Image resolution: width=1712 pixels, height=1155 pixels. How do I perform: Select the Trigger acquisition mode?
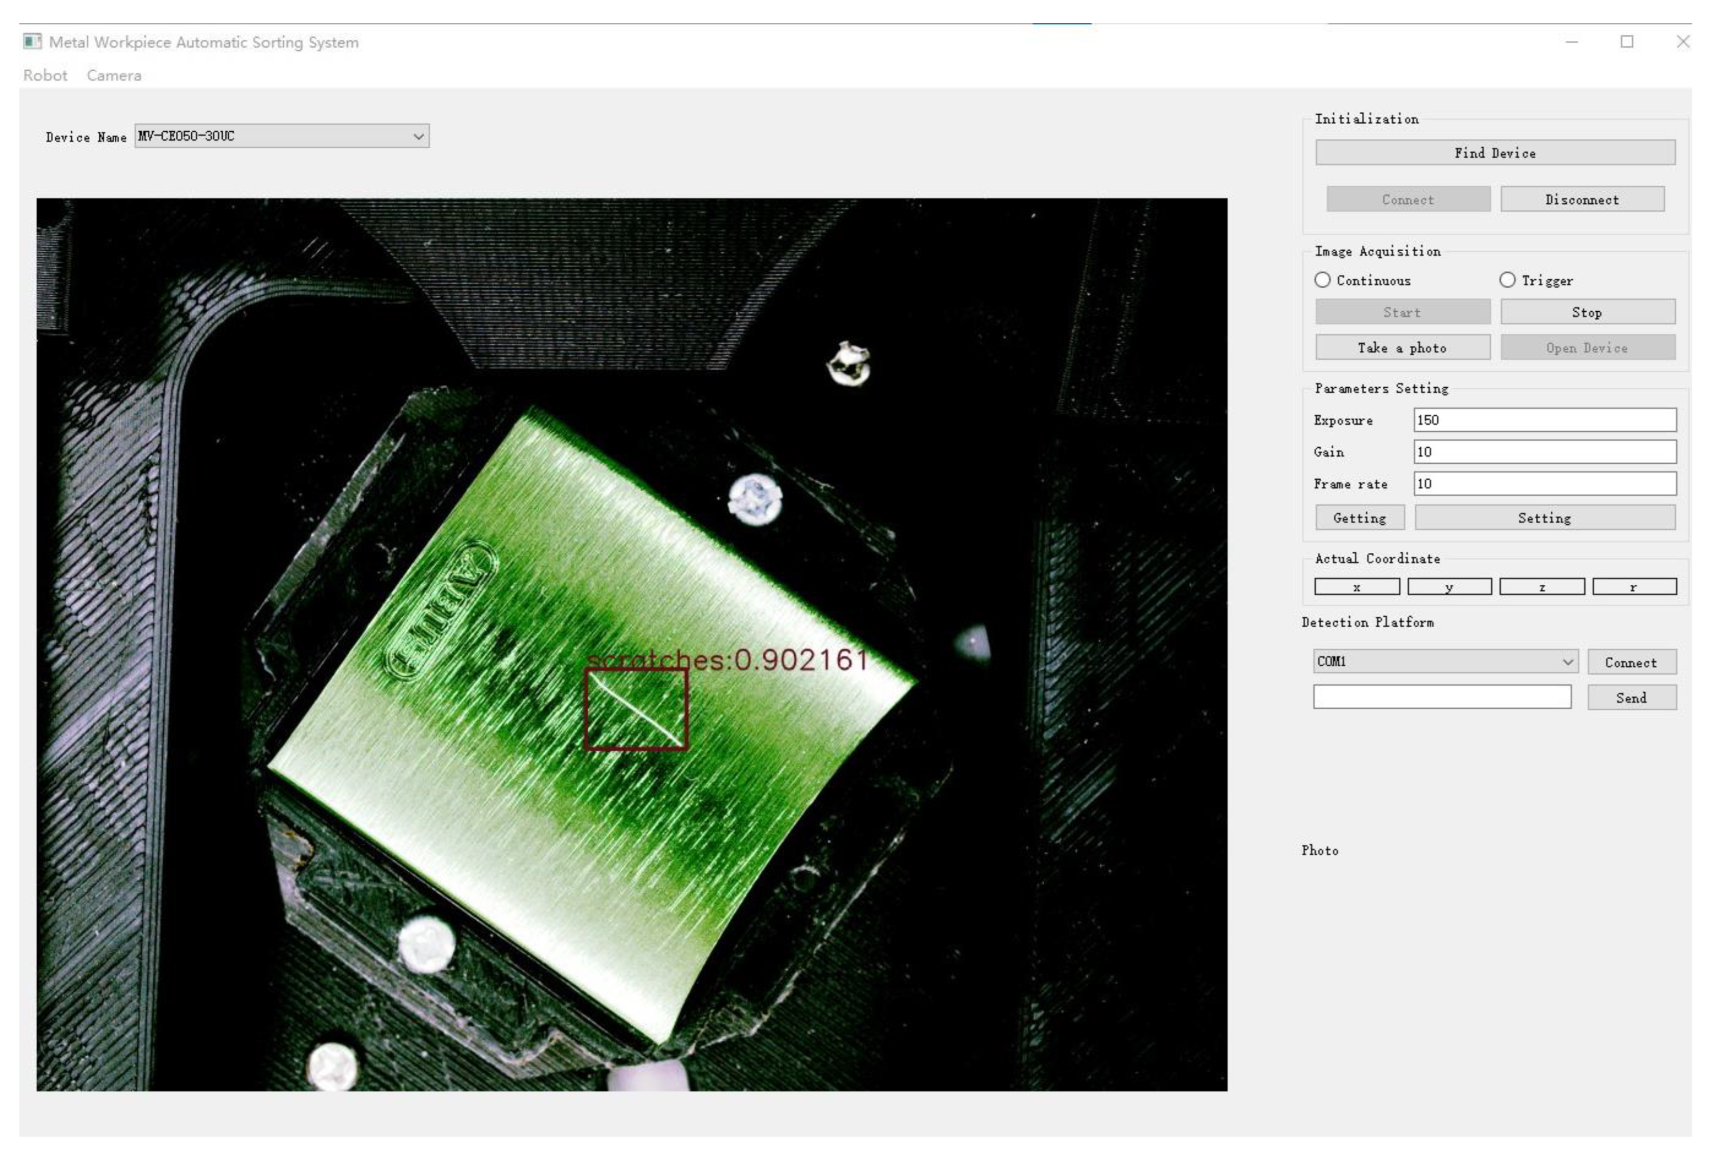coord(1507,280)
